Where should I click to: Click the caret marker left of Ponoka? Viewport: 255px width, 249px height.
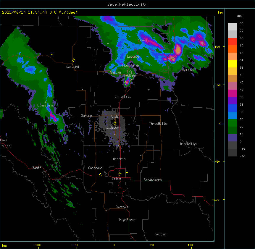108,43
